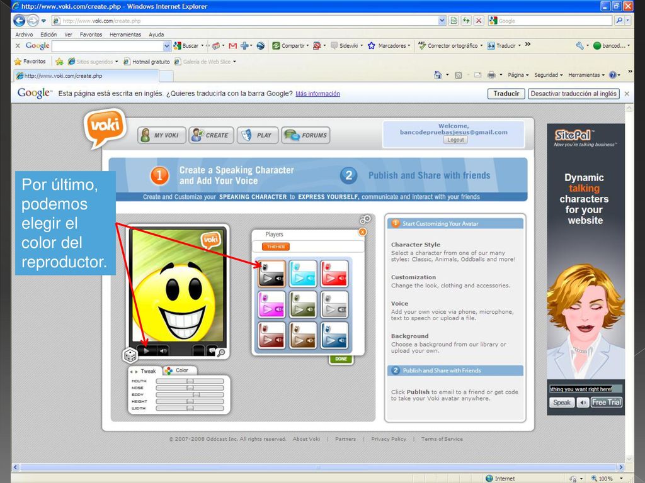Click the Home page icon

(438, 75)
